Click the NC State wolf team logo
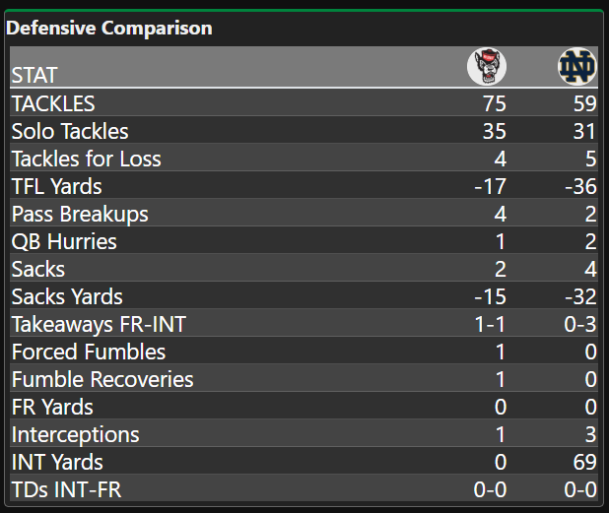 point(486,67)
